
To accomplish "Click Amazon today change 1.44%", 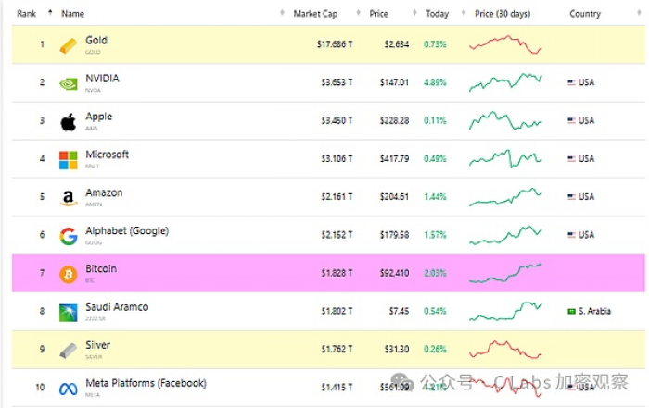I will click(435, 196).
